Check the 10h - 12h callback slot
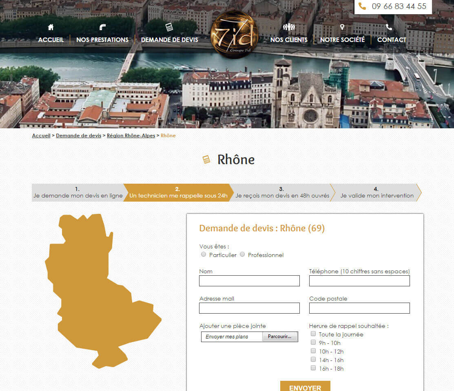454x391 pixels. [x=313, y=351]
